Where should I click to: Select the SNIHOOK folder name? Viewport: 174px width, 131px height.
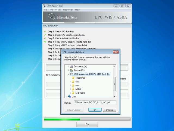(80, 93)
